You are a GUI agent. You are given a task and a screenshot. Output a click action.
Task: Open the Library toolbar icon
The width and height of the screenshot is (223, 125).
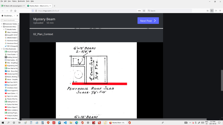pyautogui.click(x=208, y=11)
